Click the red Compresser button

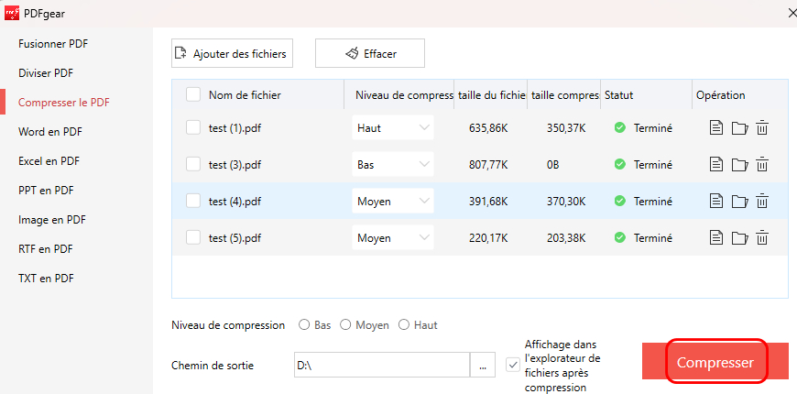point(715,361)
